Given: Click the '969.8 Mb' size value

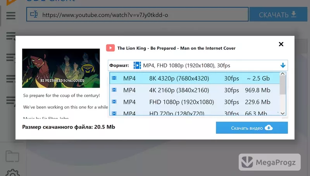Looking at the screenshot, I should pos(257,90).
